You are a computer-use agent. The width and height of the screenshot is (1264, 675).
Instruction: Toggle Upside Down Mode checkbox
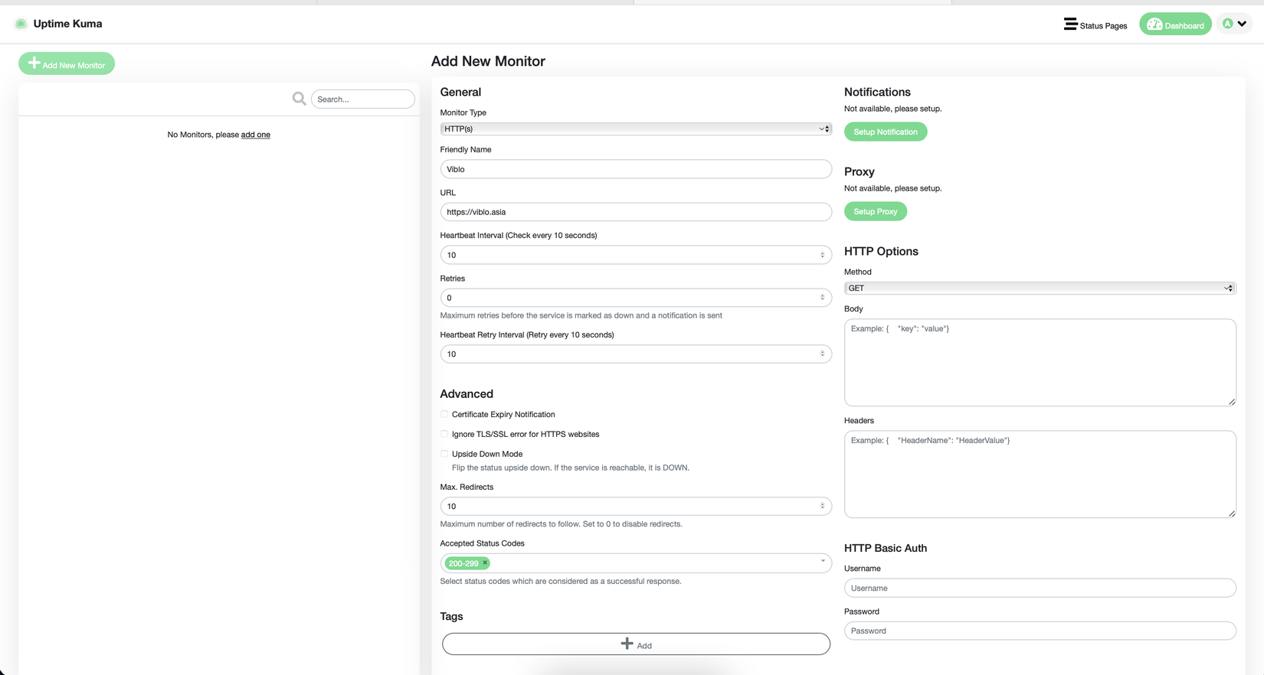point(444,454)
